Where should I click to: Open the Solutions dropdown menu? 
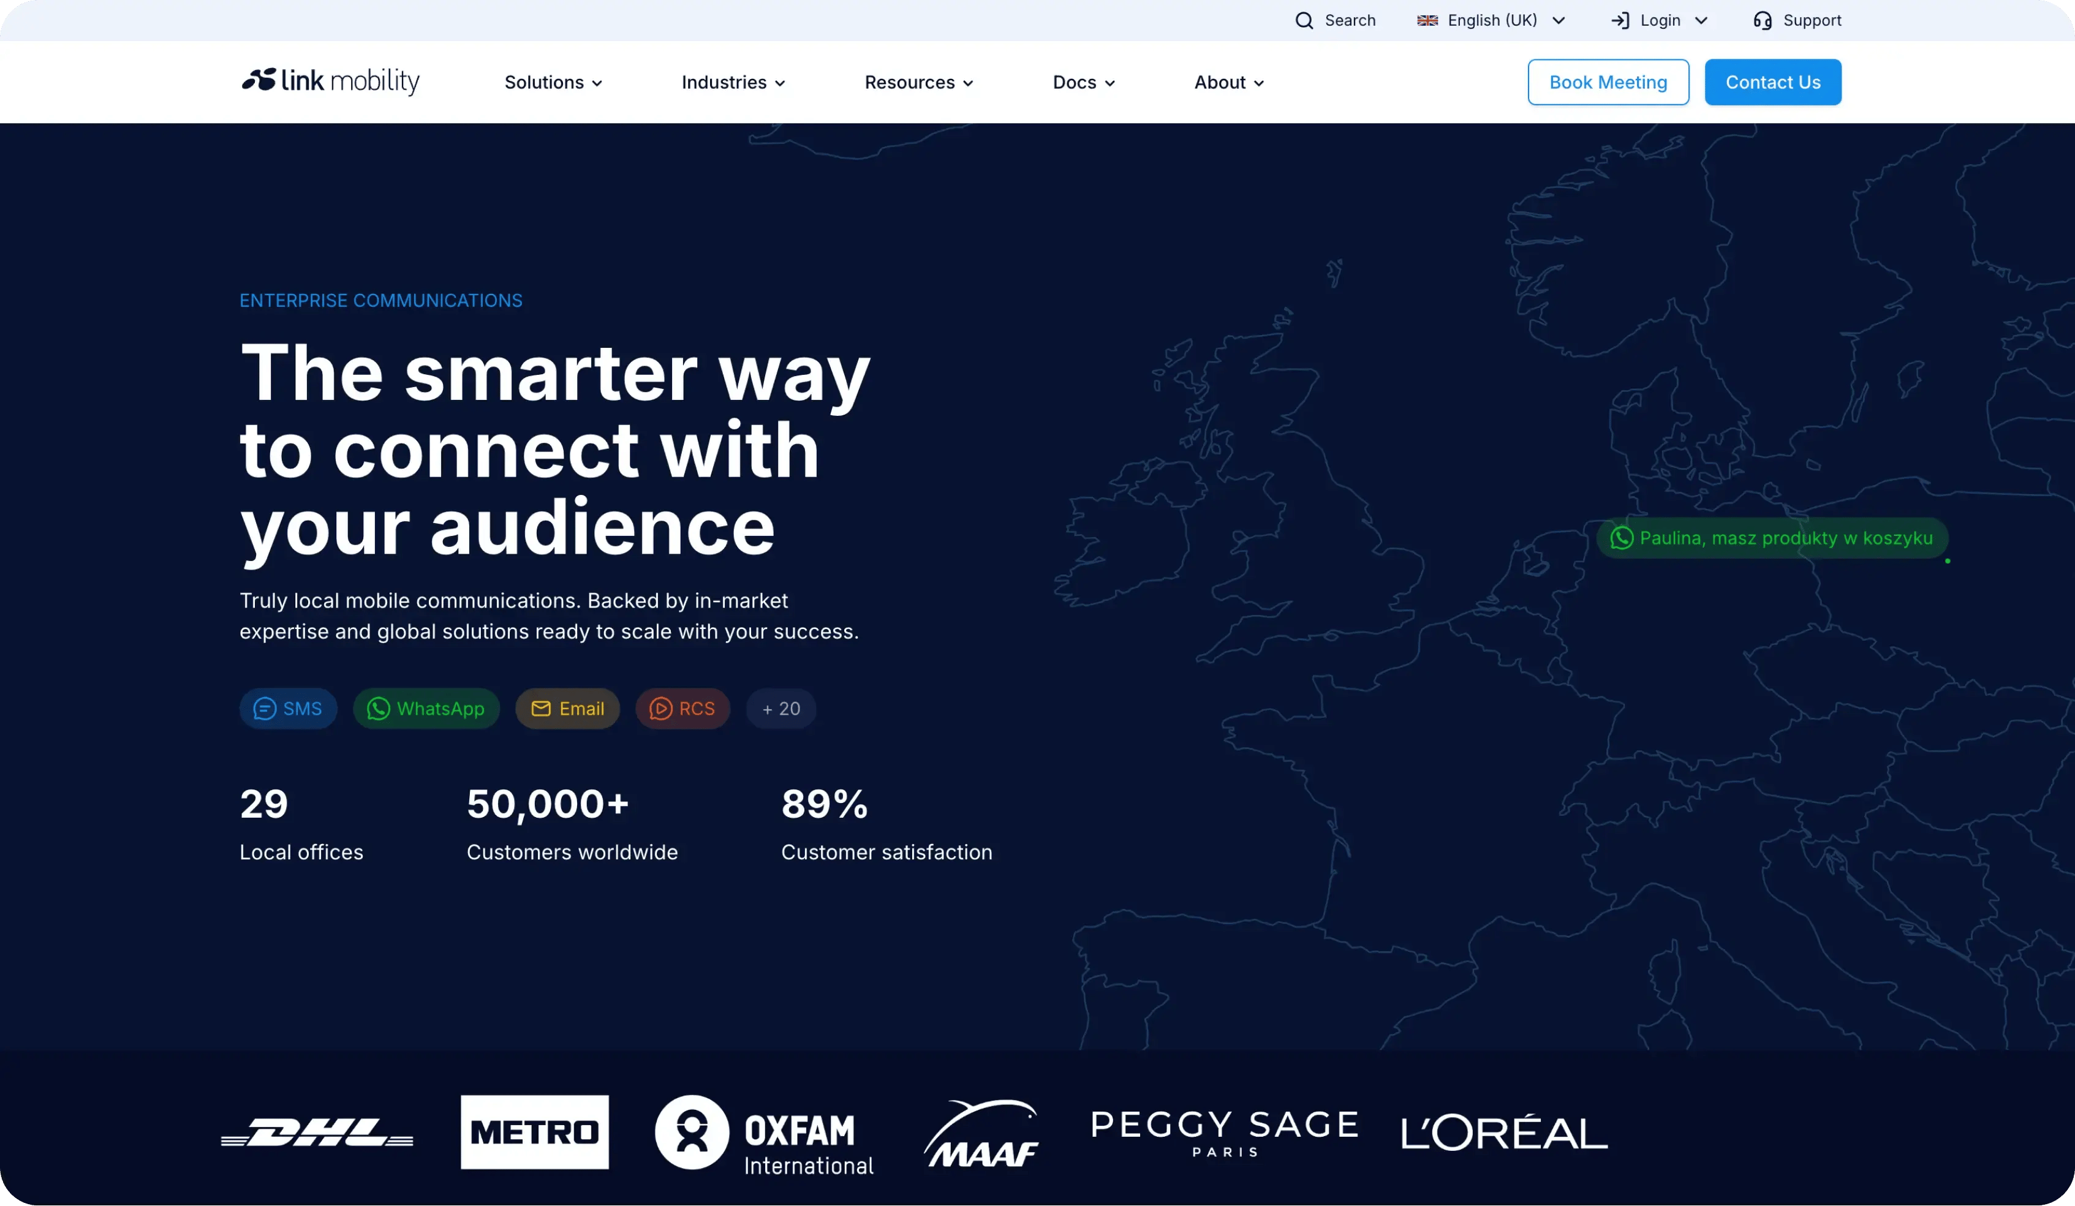click(553, 82)
